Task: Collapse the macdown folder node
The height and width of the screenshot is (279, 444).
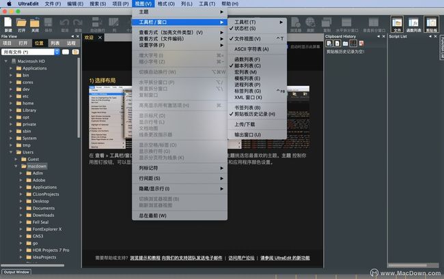Action: [x=16, y=166]
